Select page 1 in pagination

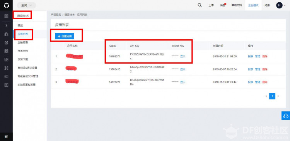pos(272,96)
